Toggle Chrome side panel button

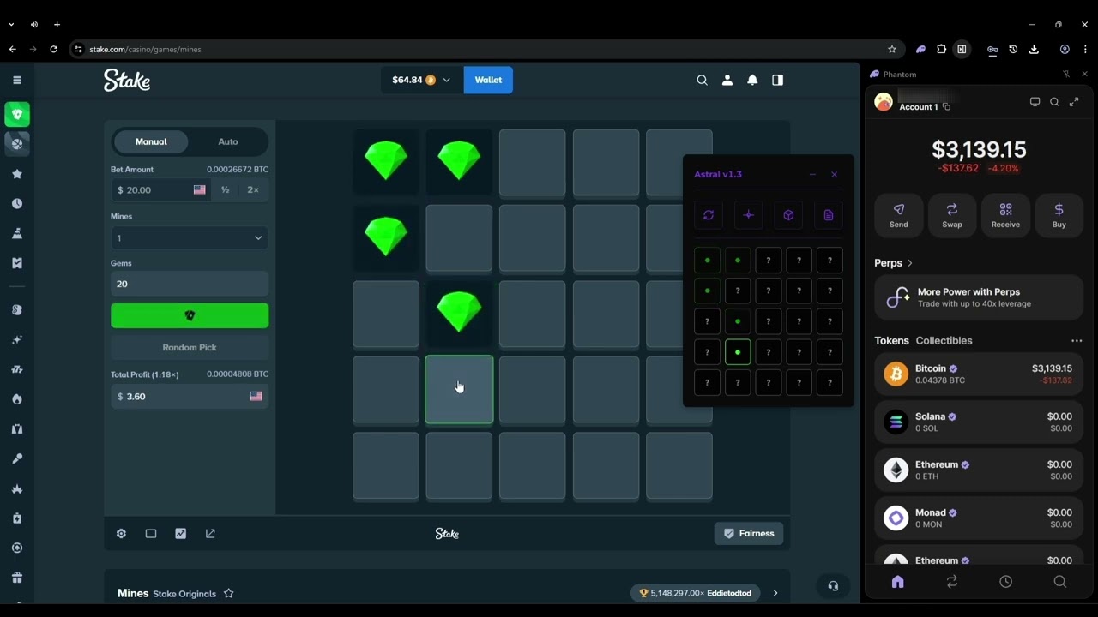[962, 50]
